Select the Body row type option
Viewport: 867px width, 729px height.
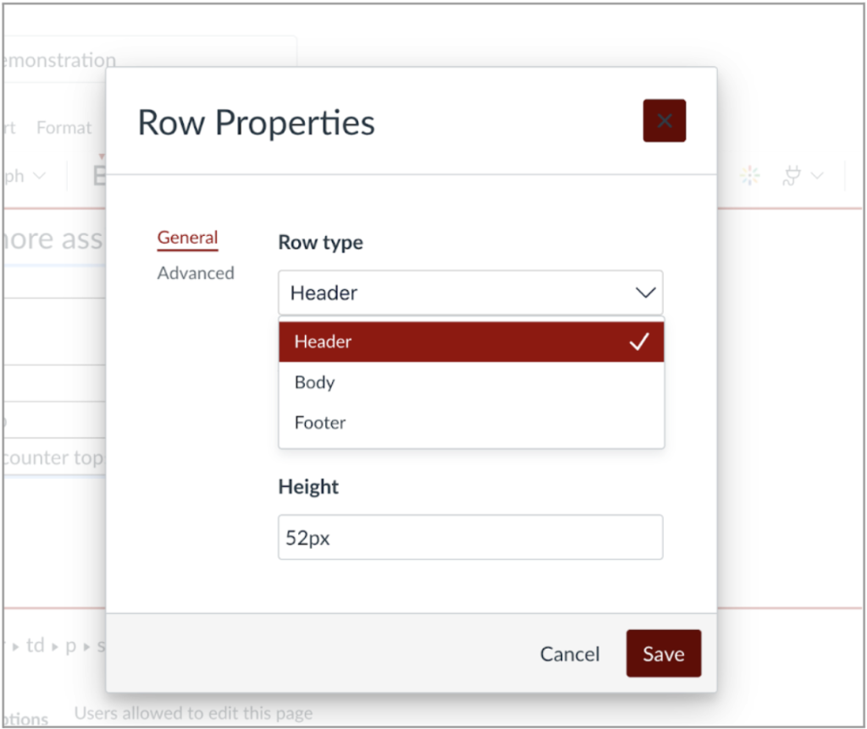[314, 382]
